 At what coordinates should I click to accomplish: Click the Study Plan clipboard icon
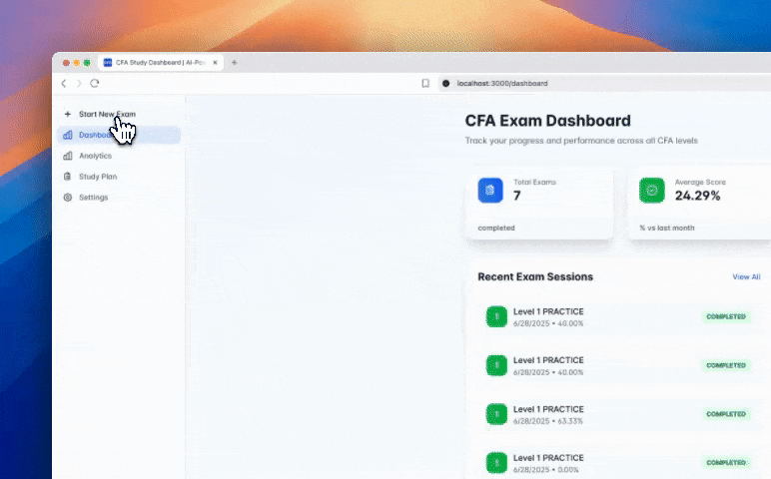(x=67, y=177)
